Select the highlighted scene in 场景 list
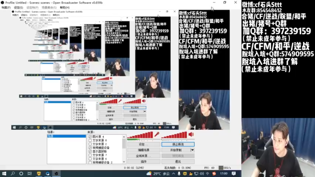 (x=67, y=136)
